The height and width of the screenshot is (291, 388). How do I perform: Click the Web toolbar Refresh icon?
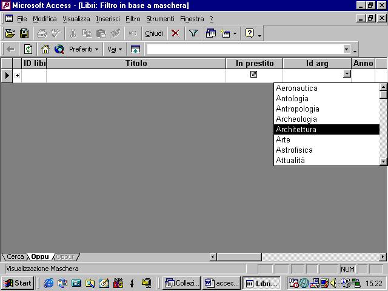click(x=28, y=49)
